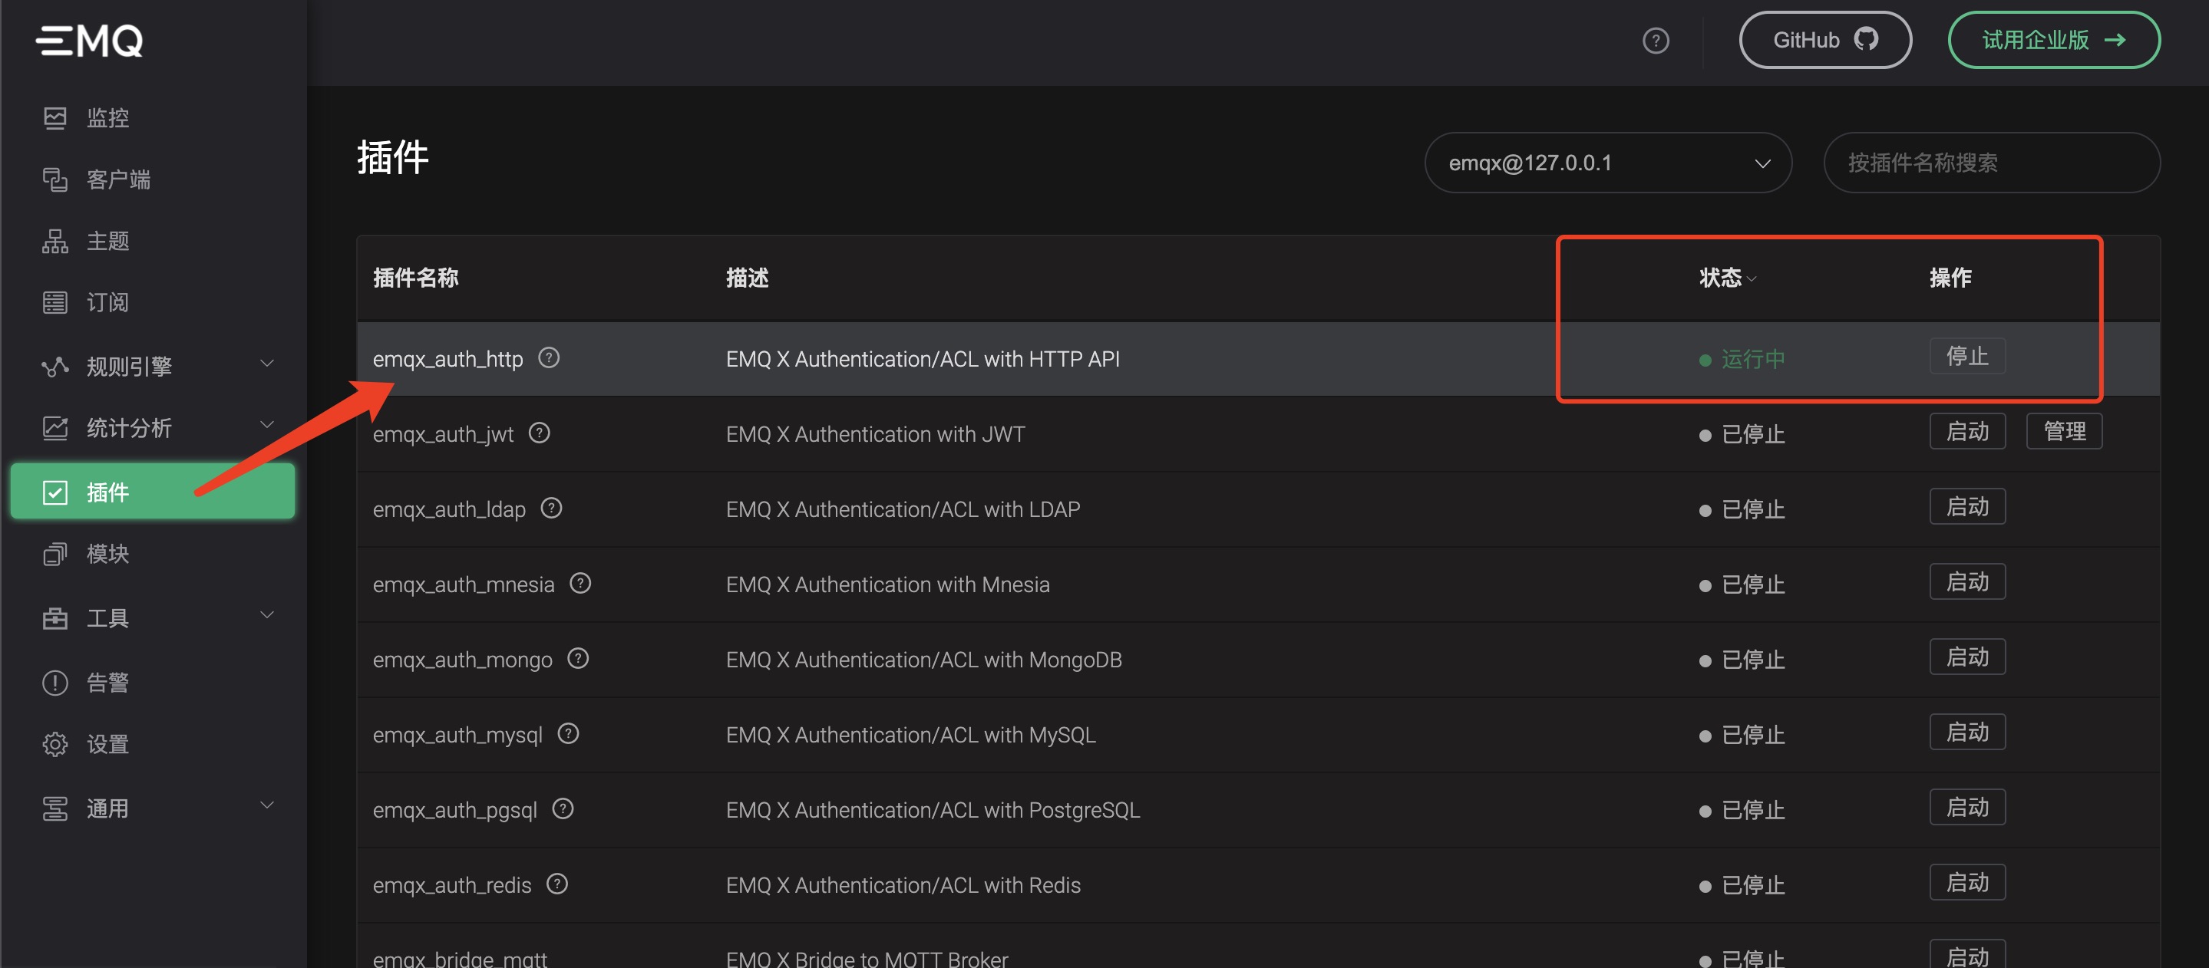Click the EMQ logo
This screenshot has height=968, width=2209.
pyautogui.click(x=89, y=40)
